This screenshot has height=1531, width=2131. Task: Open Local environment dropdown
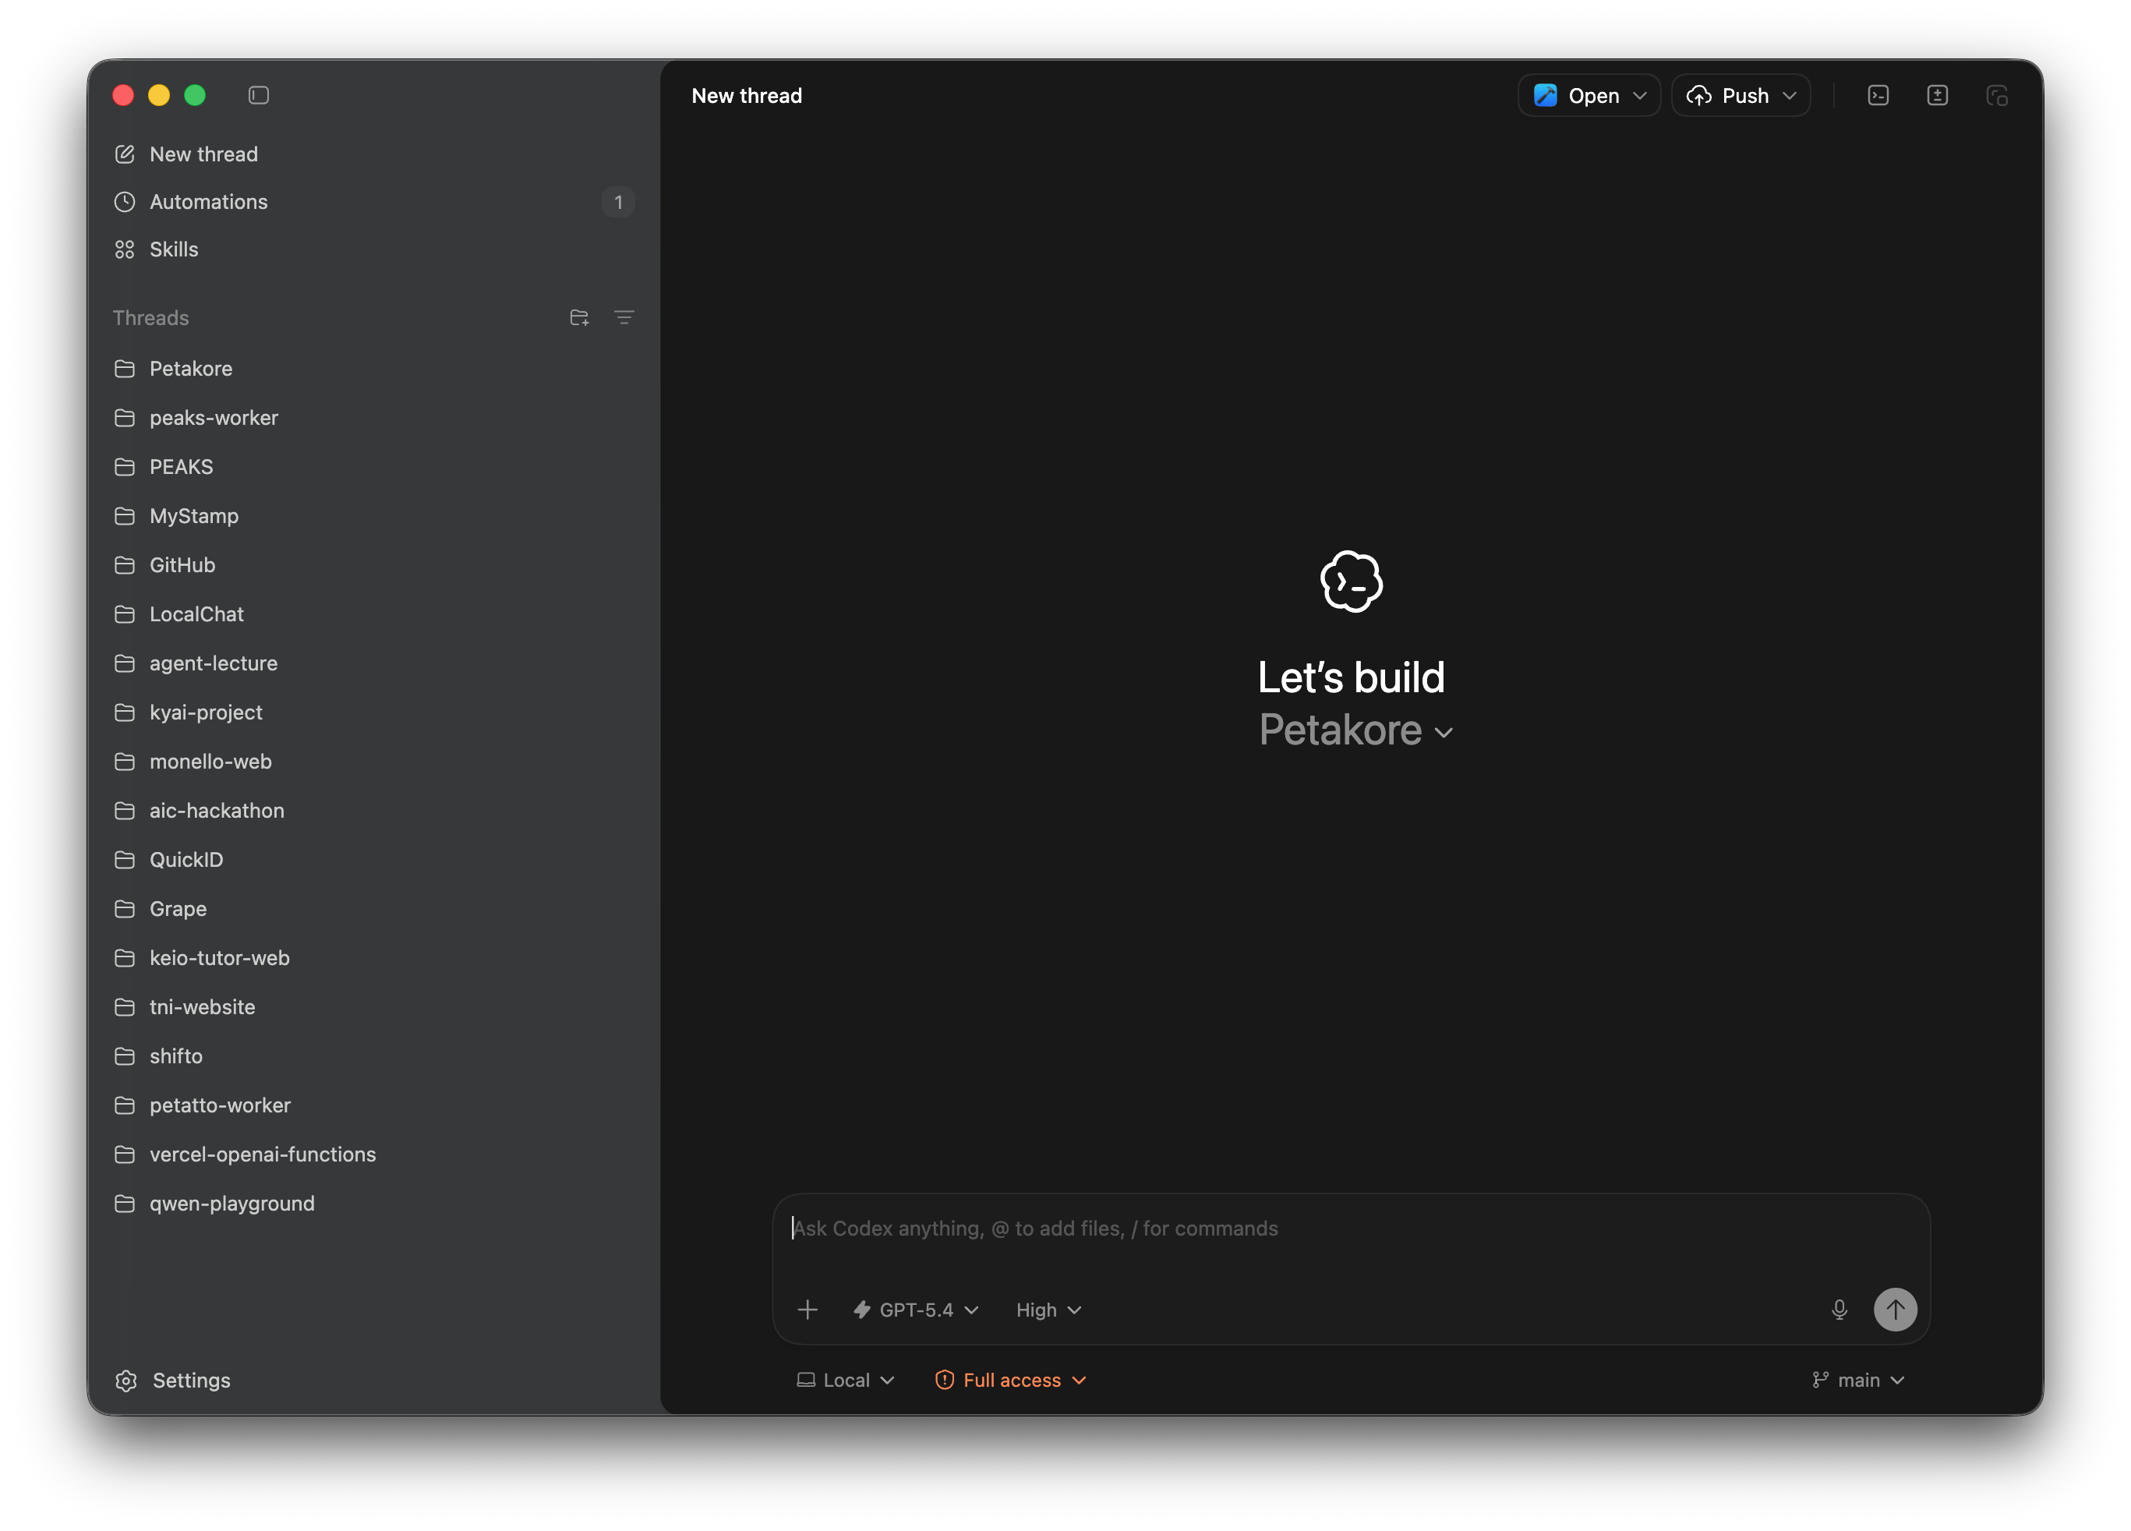tap(846, 1380)
